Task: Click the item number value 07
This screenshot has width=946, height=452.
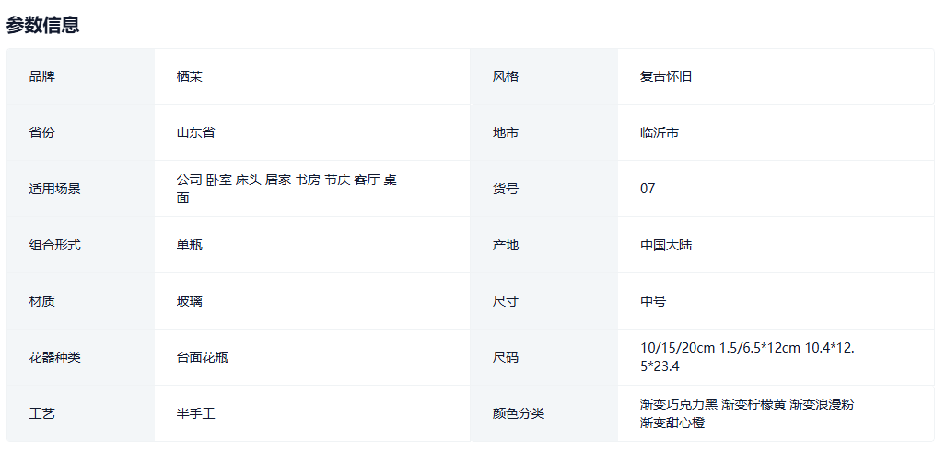Action: point(648,189)
